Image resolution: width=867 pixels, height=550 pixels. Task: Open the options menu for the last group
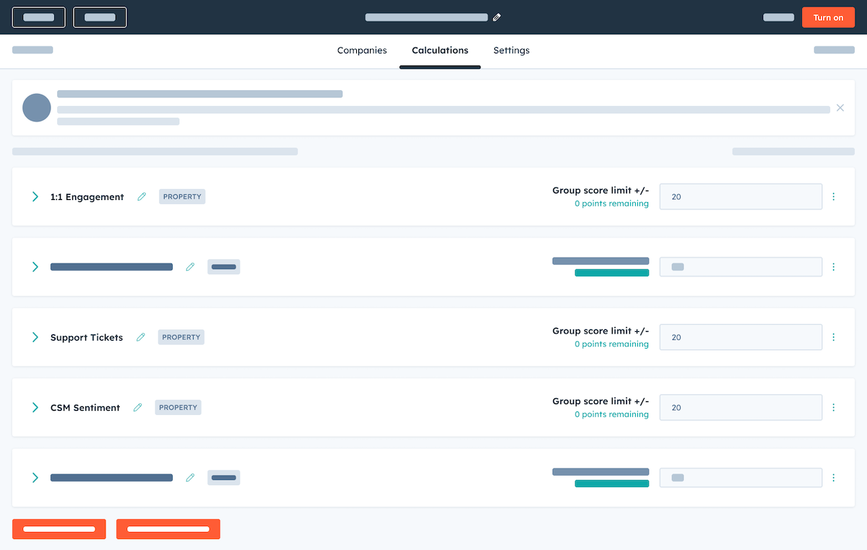coord(834,477)
